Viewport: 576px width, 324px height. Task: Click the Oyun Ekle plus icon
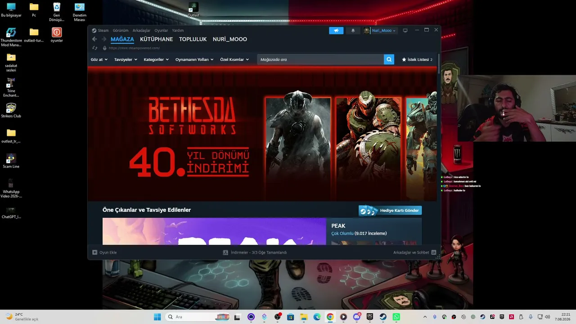(x=94, y=252)
